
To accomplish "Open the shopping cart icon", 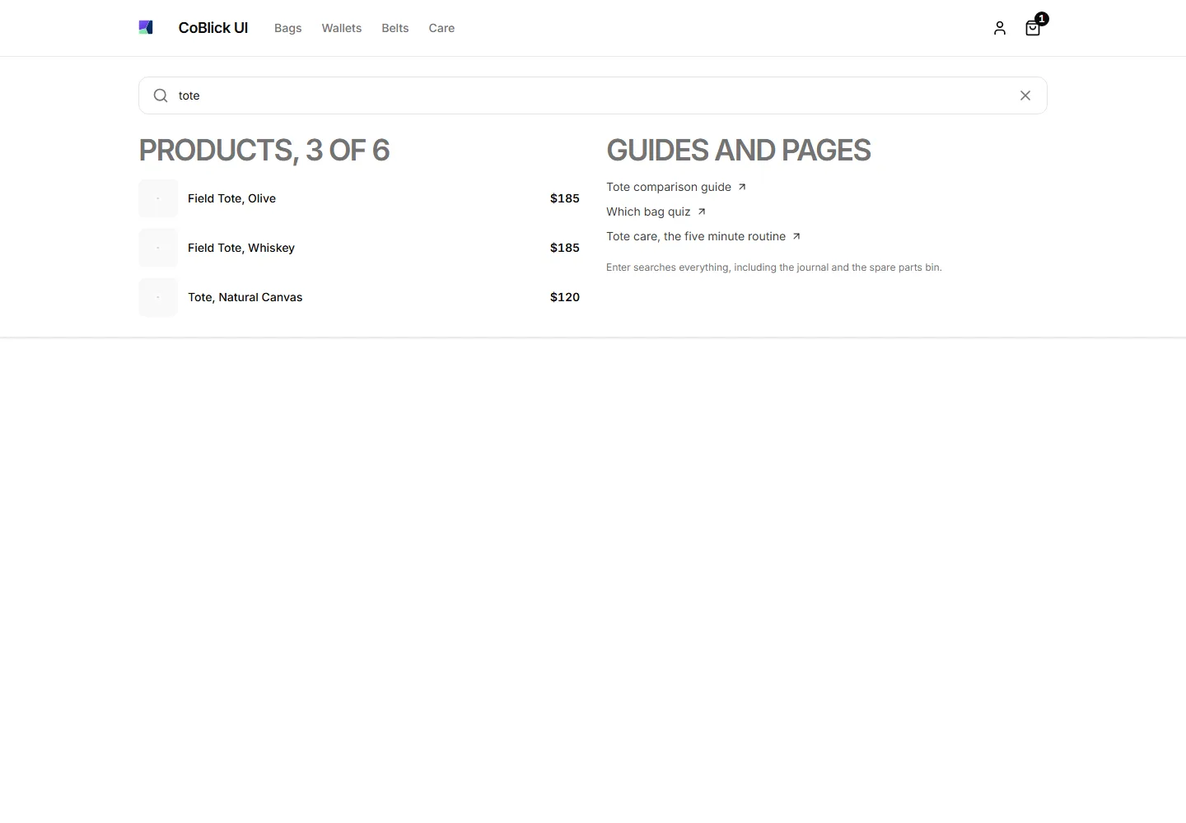I will pos(1033,28).
